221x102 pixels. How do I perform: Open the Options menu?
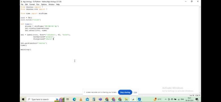click(x=44, y=5)
